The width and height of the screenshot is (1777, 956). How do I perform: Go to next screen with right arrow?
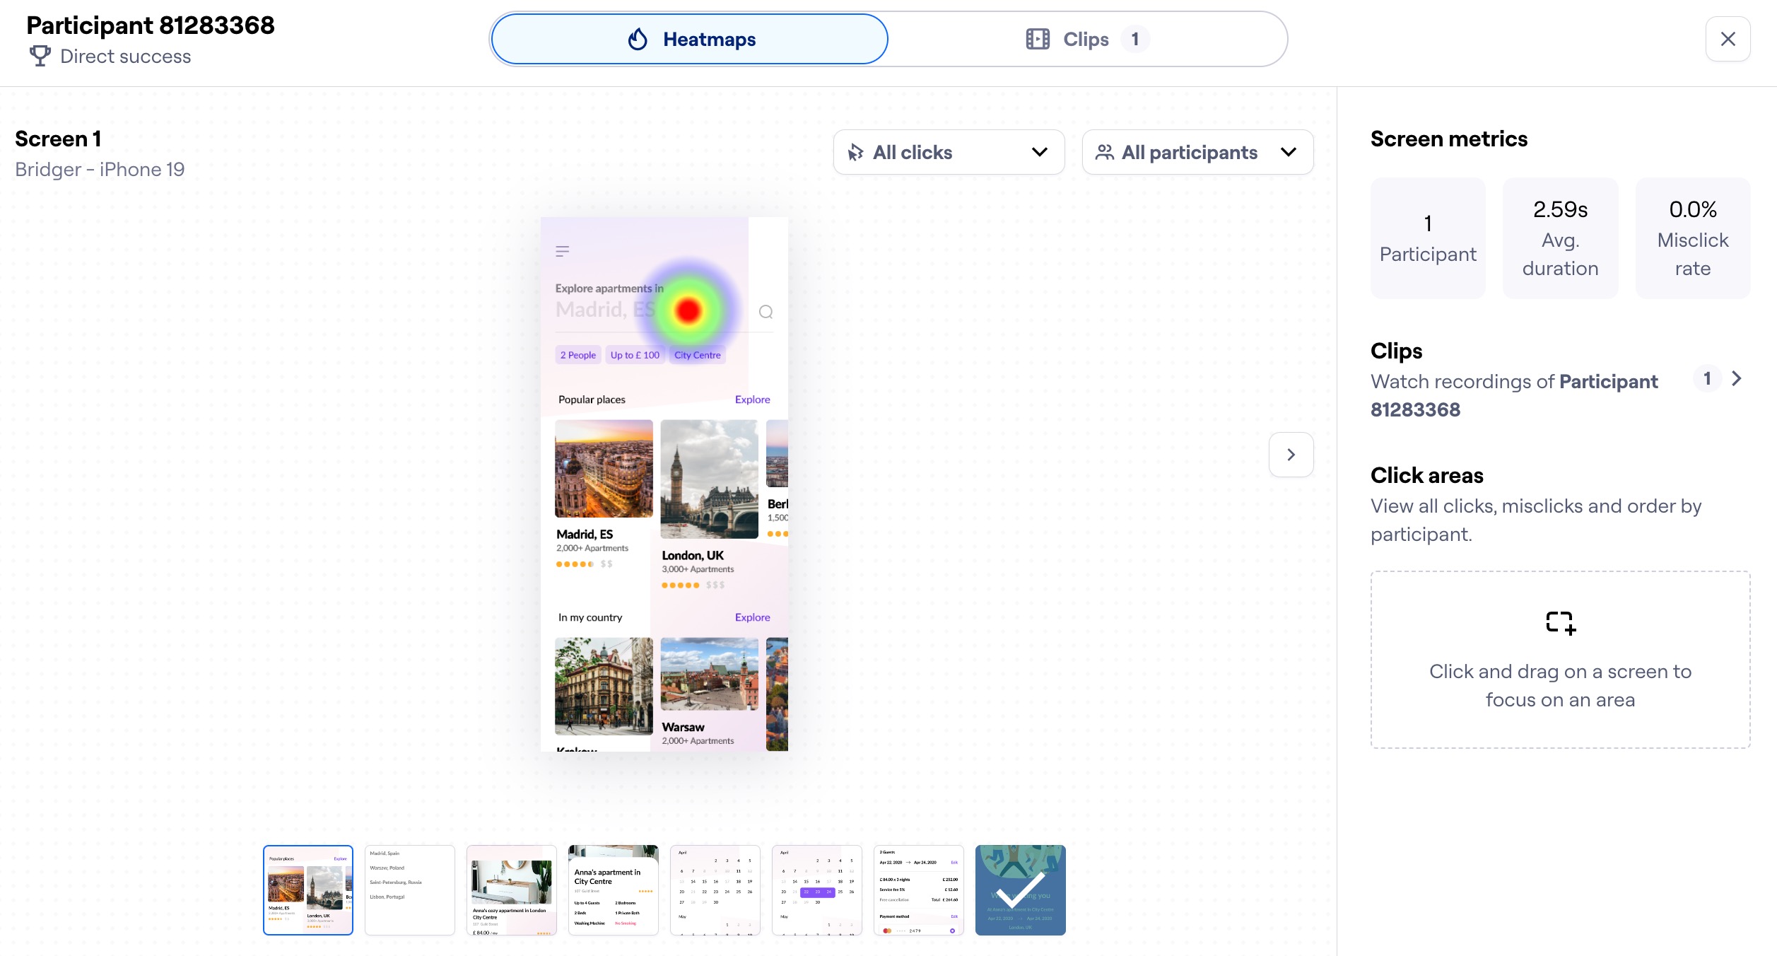click(1291, 455)
